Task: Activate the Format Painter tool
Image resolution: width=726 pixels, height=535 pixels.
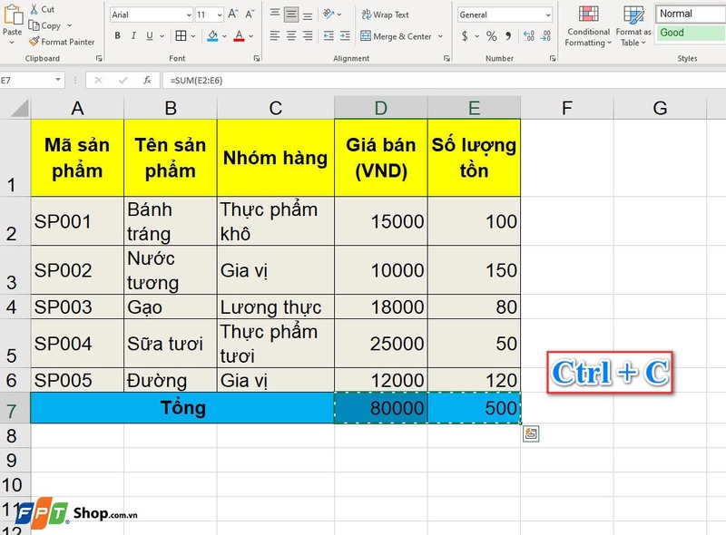Action: click(62, 42)
